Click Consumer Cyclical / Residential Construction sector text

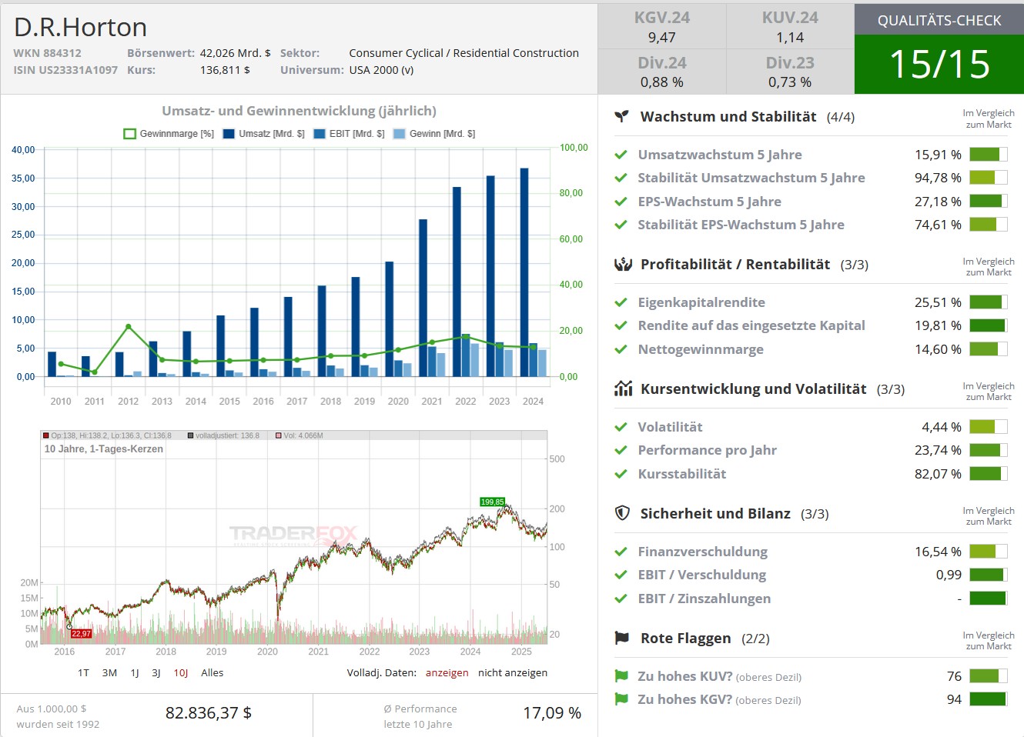pos(463,53)
